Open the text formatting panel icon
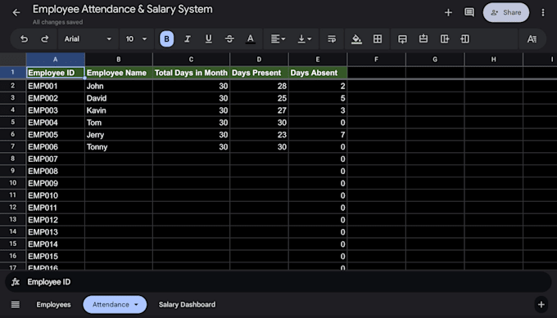 [532, 39]
